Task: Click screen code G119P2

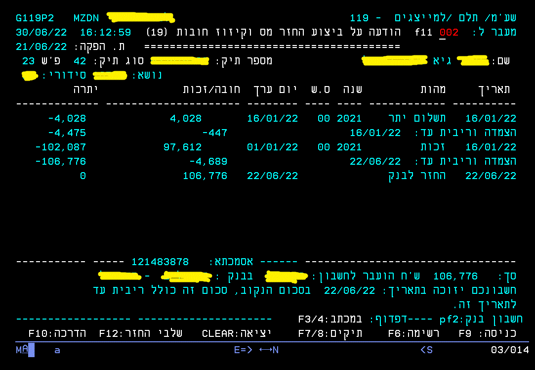Action: pyautogui.click(x=36, y=18)
